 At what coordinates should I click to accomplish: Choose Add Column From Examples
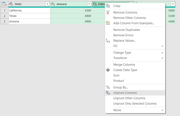(x=135, y=23)
